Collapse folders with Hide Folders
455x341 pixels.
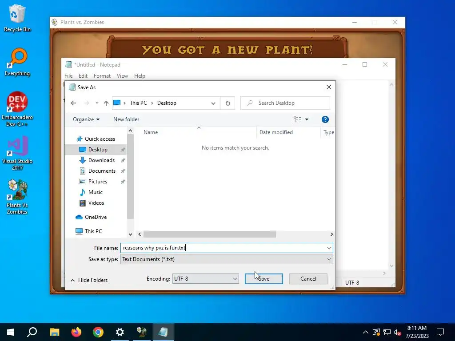[89, 280]
